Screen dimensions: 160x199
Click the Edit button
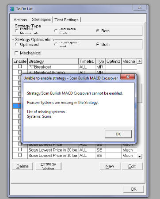coord(132,166)
